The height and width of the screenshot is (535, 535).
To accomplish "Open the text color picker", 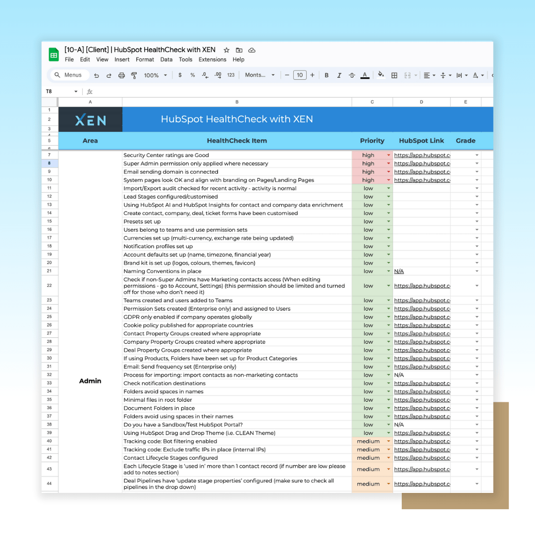I will click(x=365, y=75).
